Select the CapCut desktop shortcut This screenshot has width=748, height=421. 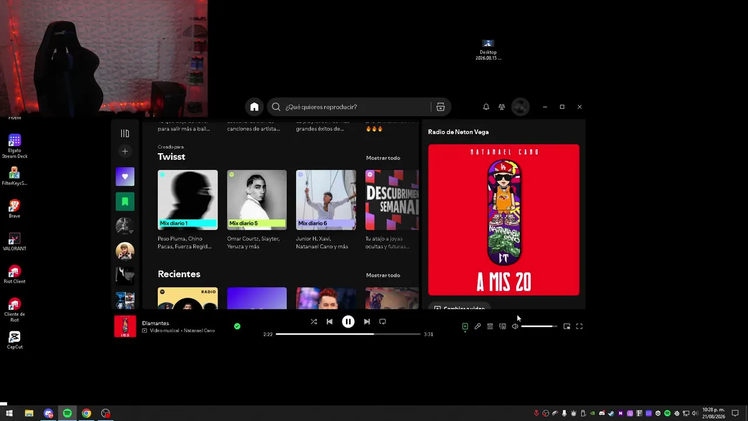tap(15, 340)
